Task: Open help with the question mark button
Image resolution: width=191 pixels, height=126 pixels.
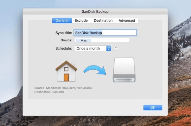Action: tap(116, 49)
